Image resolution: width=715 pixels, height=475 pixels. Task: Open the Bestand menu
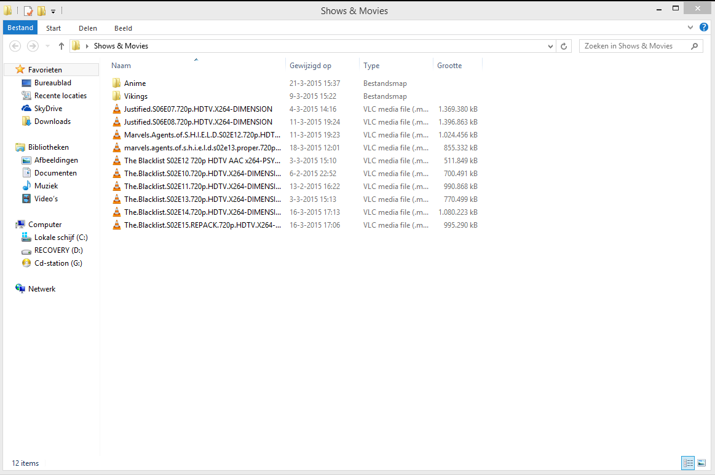coord(20,28)
